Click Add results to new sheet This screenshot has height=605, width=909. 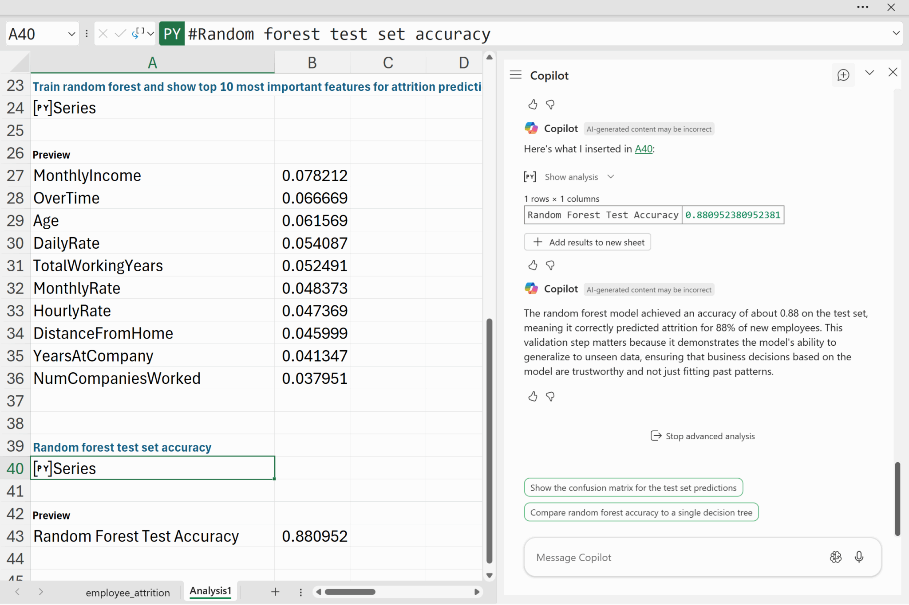(587, 242)
